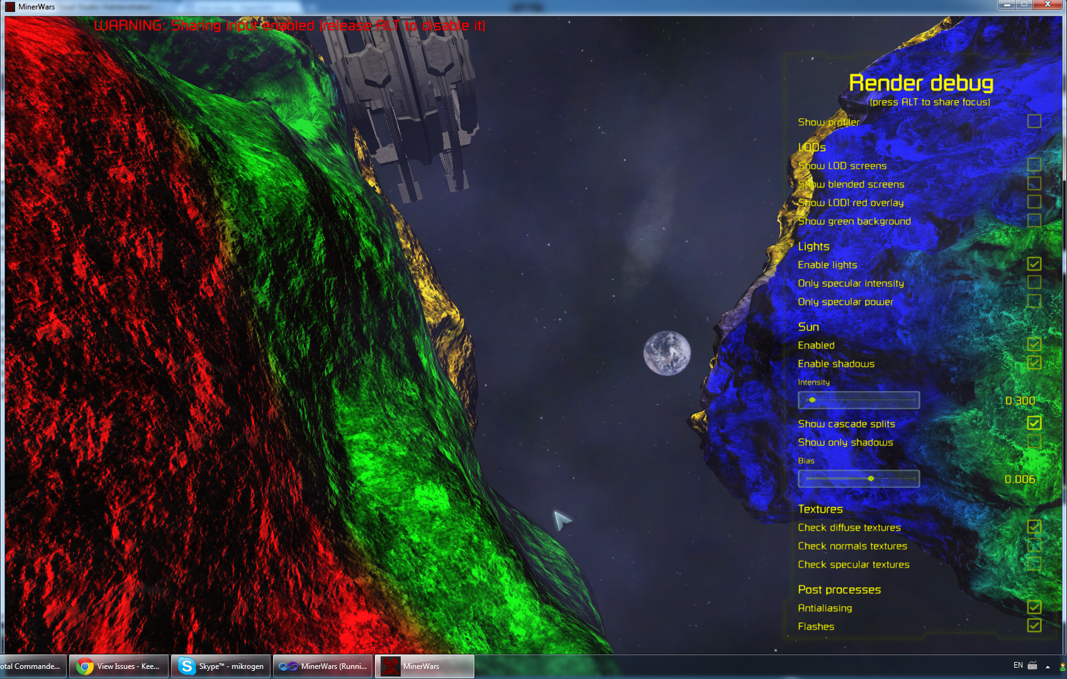Turn off Antialiasing post process

coord(1034,607)
